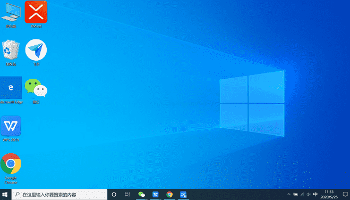Open Task View on the taskbar
350x200 pixels.
tap(127, 194)
